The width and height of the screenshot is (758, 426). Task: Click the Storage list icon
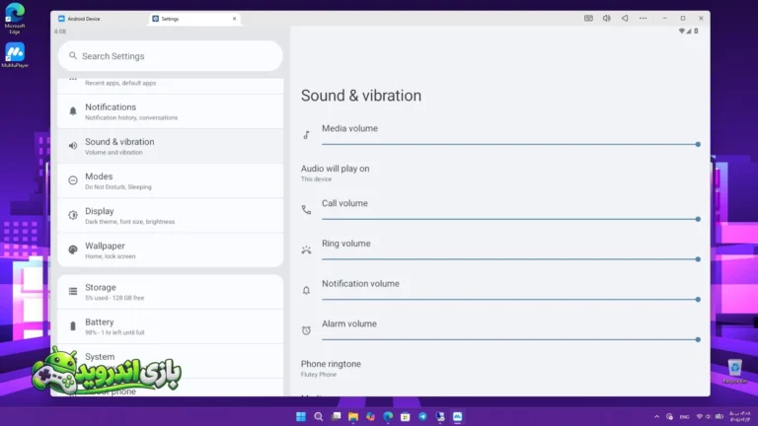tap(72, 291)
